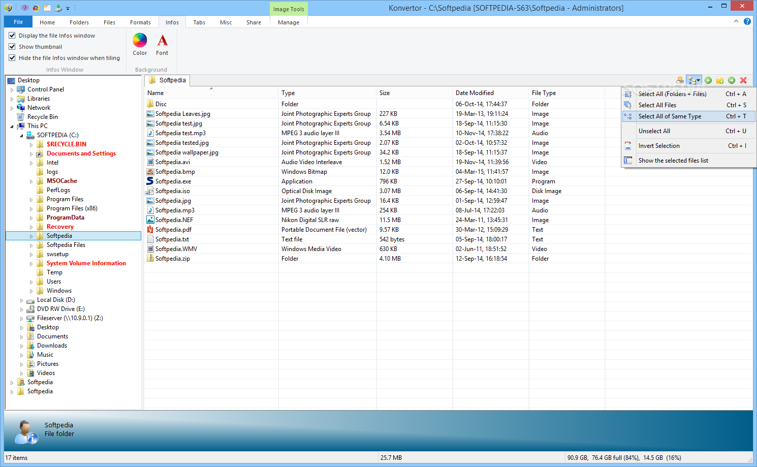
Task: Open the Manage tab under Image Tools
Action: point(289,22)
